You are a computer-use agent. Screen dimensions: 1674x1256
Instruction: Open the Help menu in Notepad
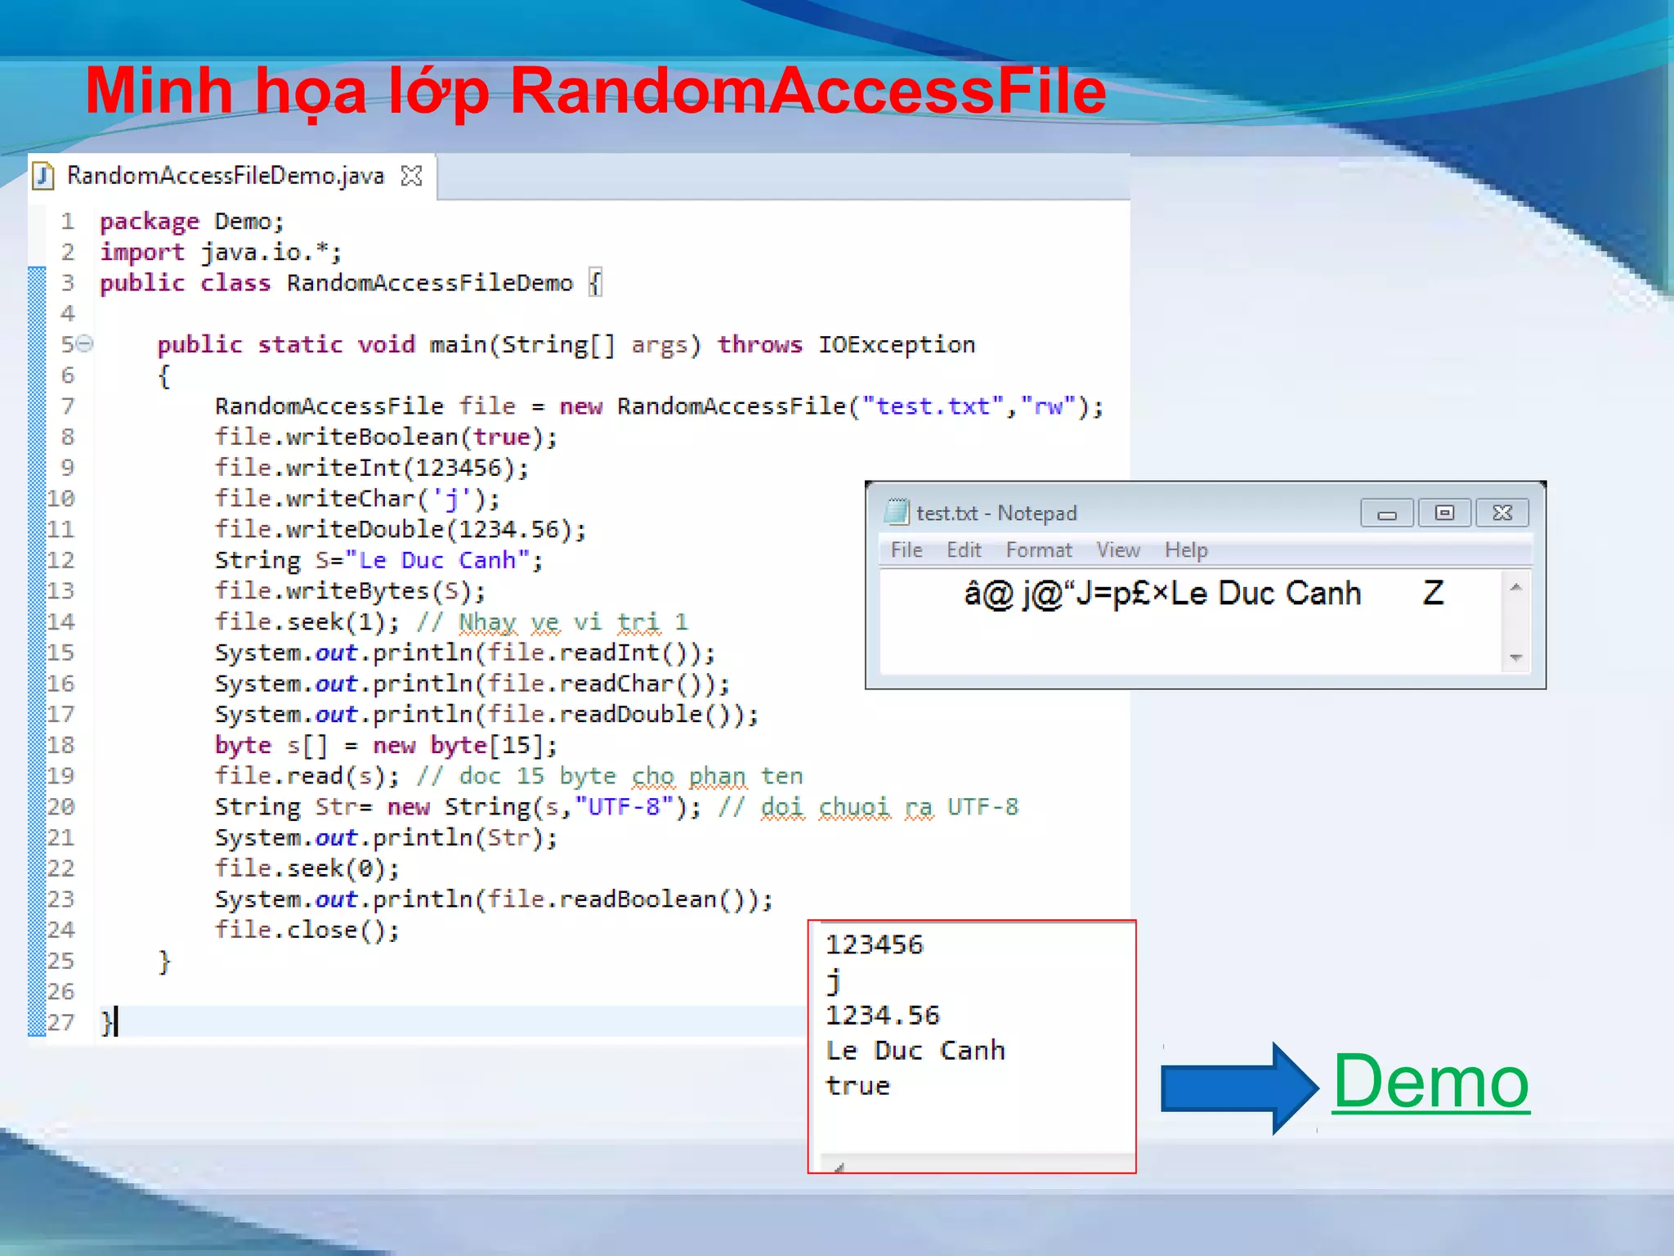coord(1186,550)
